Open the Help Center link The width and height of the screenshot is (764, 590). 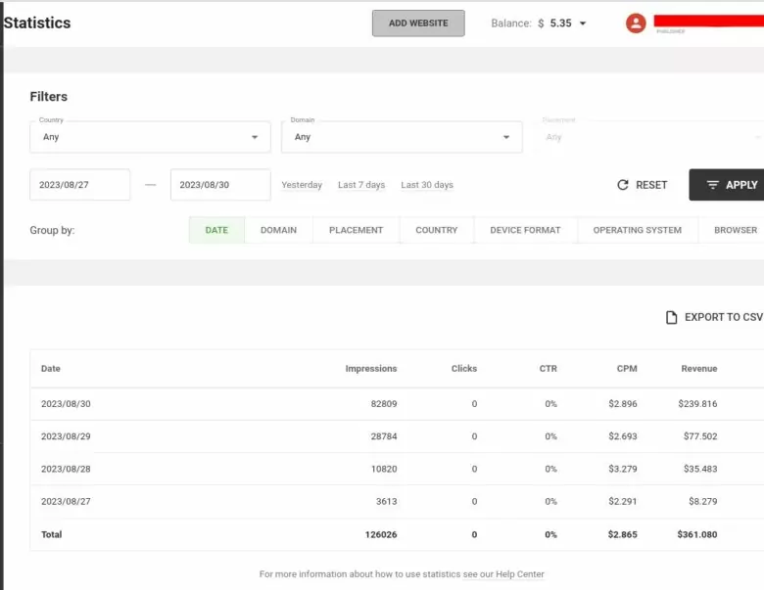[x=503, y=574]
